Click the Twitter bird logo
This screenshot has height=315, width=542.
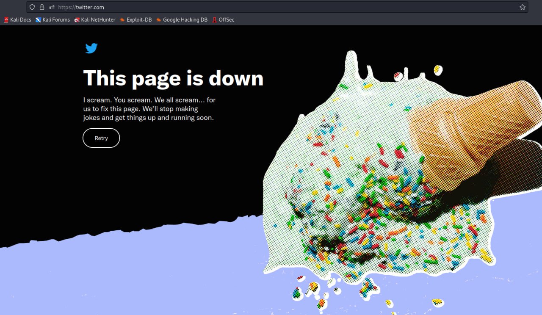pos(91,48)
